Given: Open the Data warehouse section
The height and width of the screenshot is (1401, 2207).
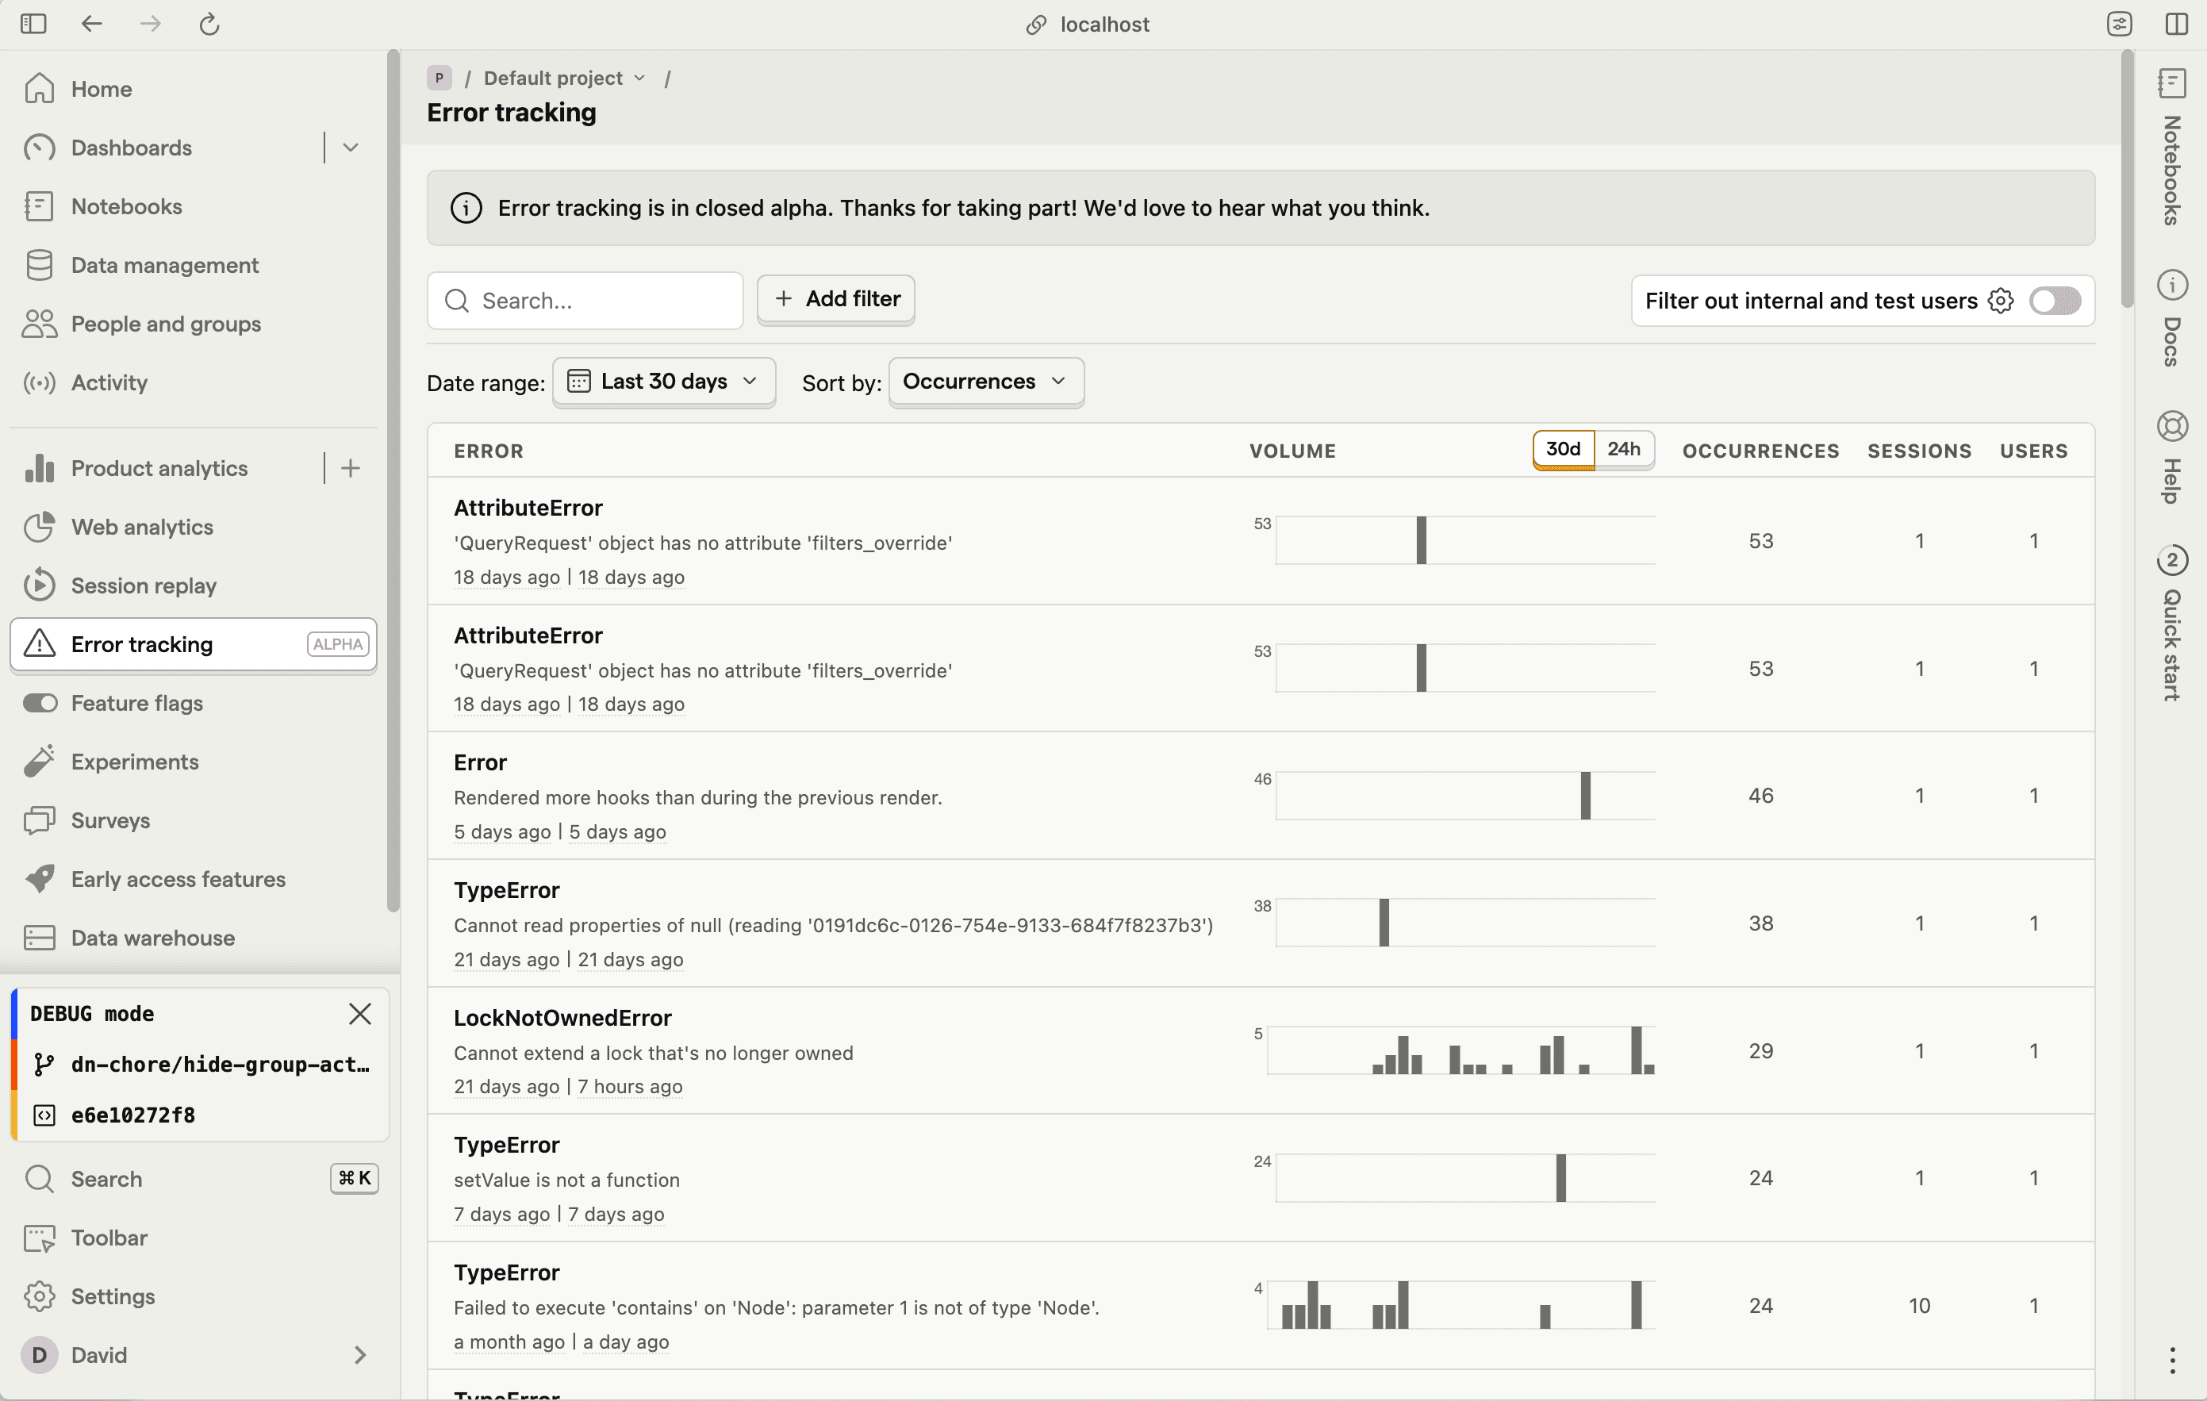Looking at the screenshot, I should point(152,938).
